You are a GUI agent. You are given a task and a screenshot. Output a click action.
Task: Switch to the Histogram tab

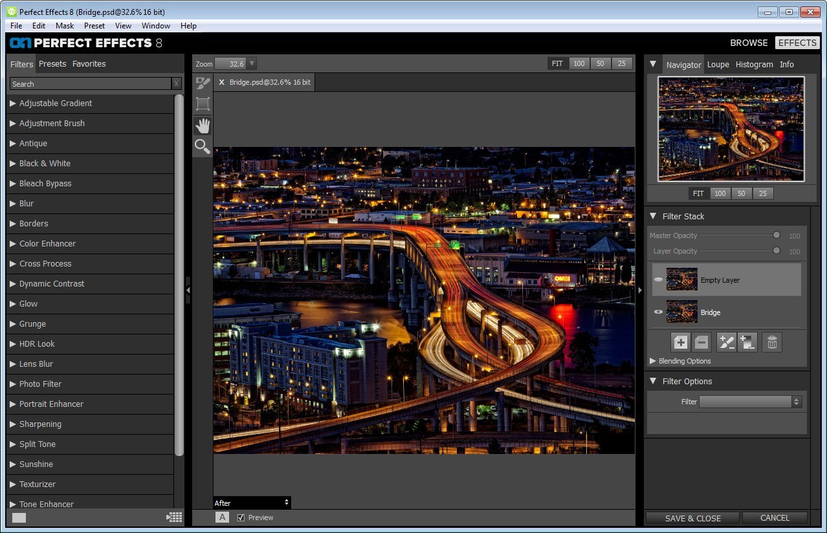(x=754, y=65)
